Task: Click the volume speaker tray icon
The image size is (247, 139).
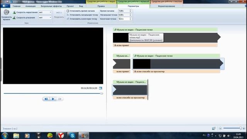Action: [x=229, y=136]
